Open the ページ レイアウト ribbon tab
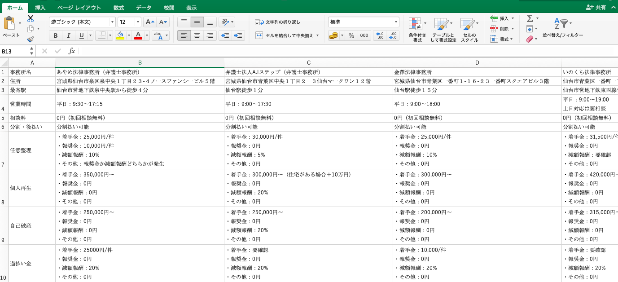 [x=79, y=8]
